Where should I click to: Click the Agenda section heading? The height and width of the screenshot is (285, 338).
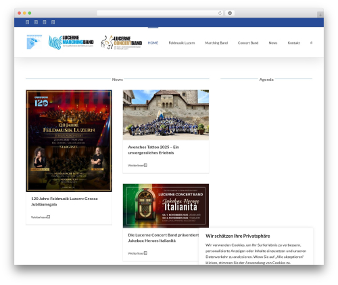click(266, 80)
